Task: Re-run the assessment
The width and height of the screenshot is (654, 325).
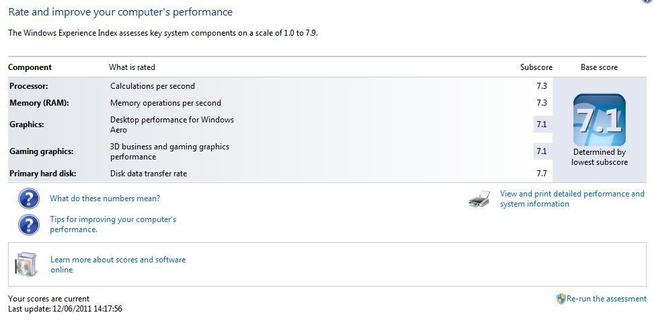Action: [x=606, y=299]
